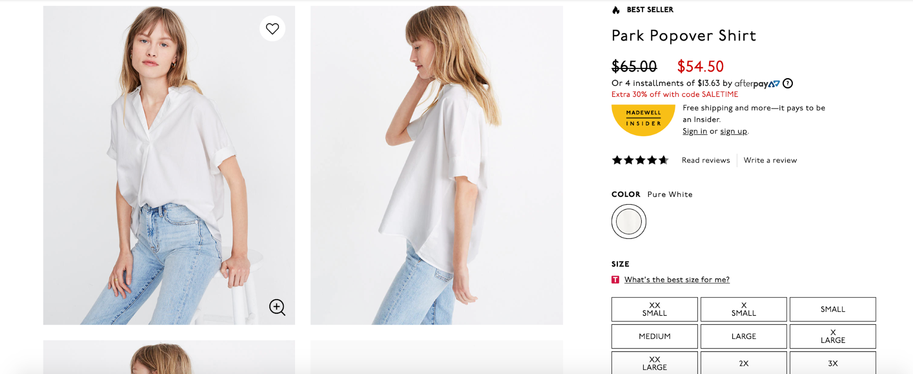
Task: Select the Medium size option
Action: click(654, 336)
